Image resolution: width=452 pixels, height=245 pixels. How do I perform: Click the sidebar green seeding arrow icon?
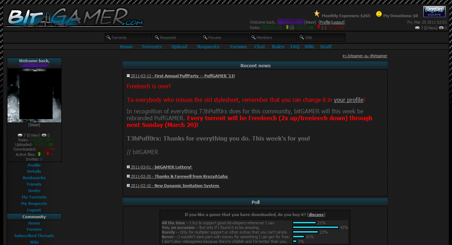click(39, 154)
